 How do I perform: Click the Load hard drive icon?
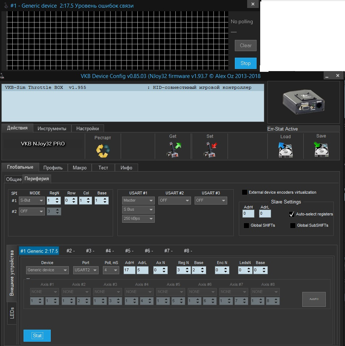coord(286,150)
